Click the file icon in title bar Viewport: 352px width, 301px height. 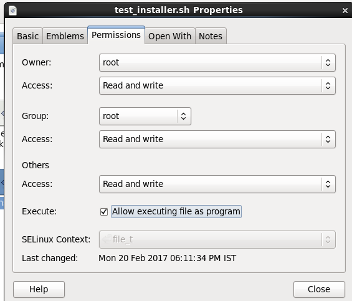[13, 11]
